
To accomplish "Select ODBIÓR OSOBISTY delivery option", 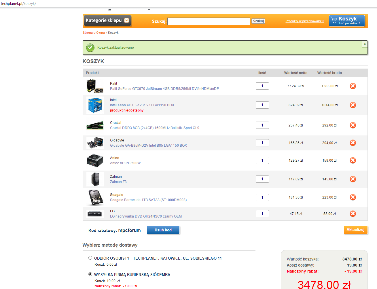I will pyautogui.click(x=90, y=258).
